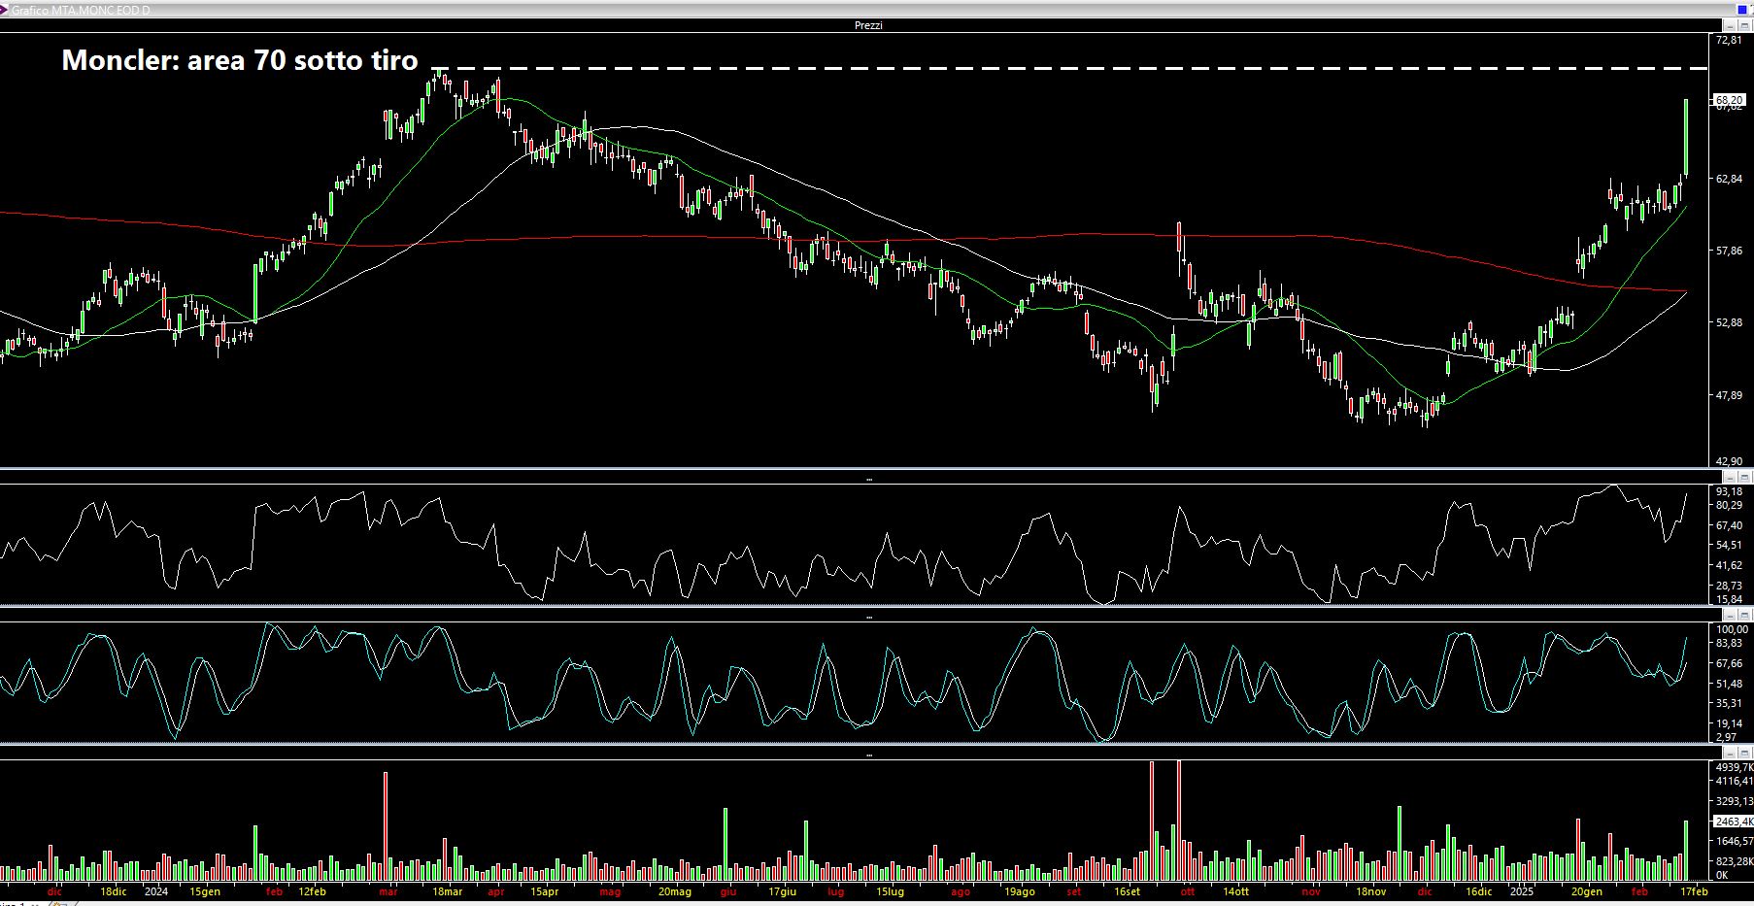Viewport: 1754px width, 906px height.
Task: Click the 2025 year label on time axis
Action: (1521, 891)
